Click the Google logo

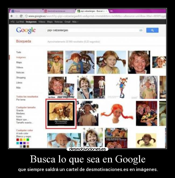[26, 30]
